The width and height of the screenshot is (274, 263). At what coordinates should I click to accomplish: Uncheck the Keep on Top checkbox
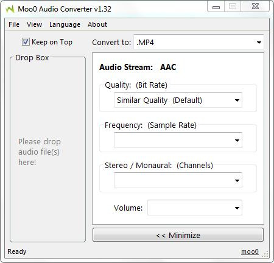[x=26, y=42]
